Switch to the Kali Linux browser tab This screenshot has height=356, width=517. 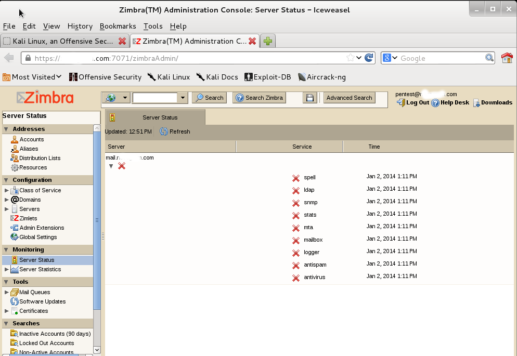click(x=58, y=41)
